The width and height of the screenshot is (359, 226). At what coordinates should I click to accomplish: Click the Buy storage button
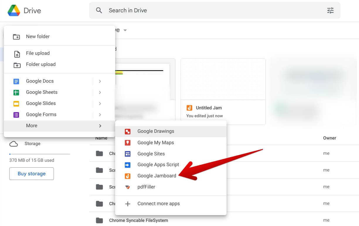point(32,174)
